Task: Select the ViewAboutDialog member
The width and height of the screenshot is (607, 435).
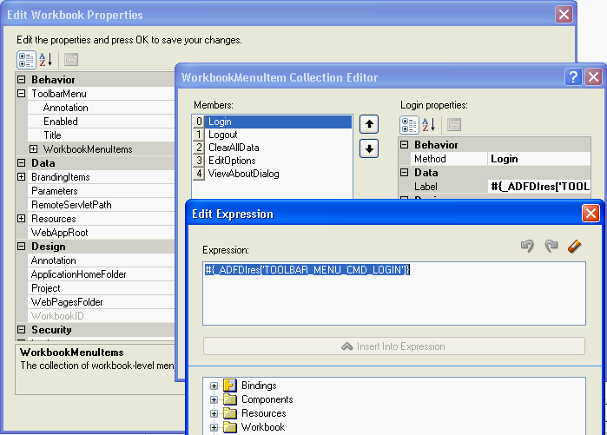Action: (243, 174)
